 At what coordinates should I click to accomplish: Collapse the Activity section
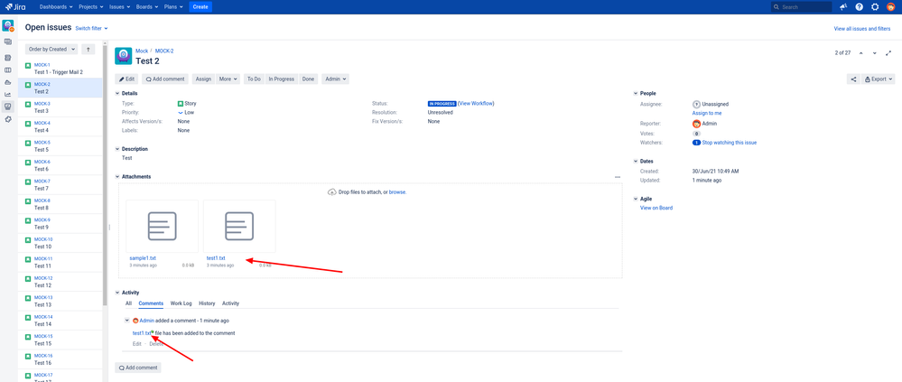click(x=118, y=293)
